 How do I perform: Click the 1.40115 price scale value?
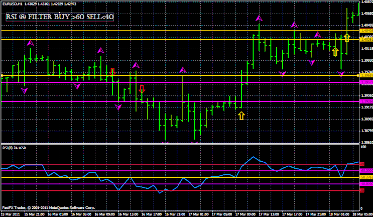[x=366, y=49]
